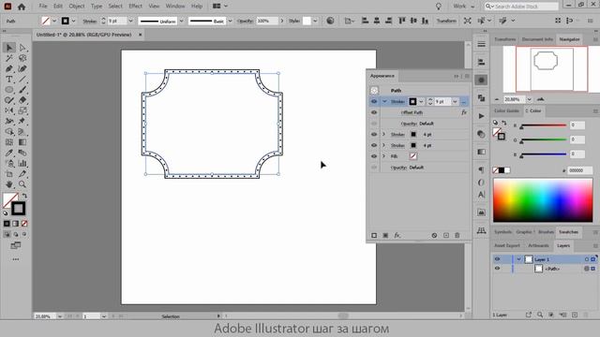Select the Hand tool
Image resolution: width=600 pixels, height=337 pixels.
pyautogui.click(x=9, y=184)
